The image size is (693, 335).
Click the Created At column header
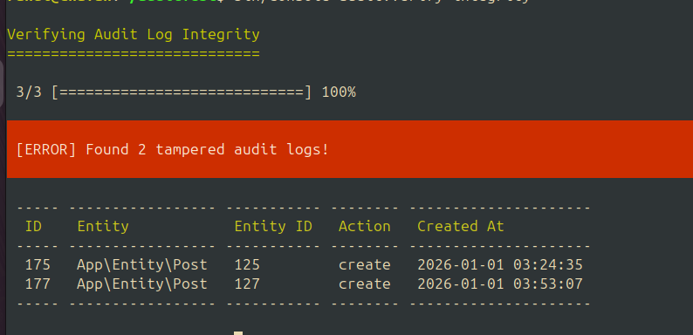[461, 226]
